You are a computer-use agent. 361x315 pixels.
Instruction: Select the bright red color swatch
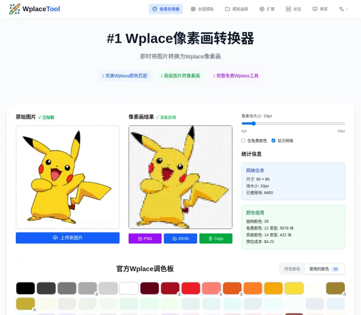point(191,288)
